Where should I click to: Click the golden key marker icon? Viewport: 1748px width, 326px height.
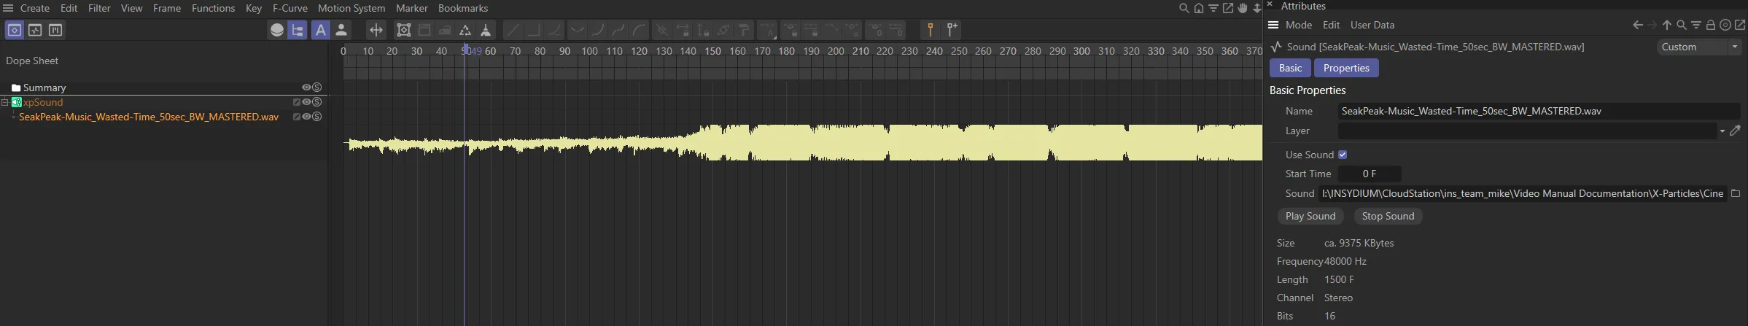931,30
